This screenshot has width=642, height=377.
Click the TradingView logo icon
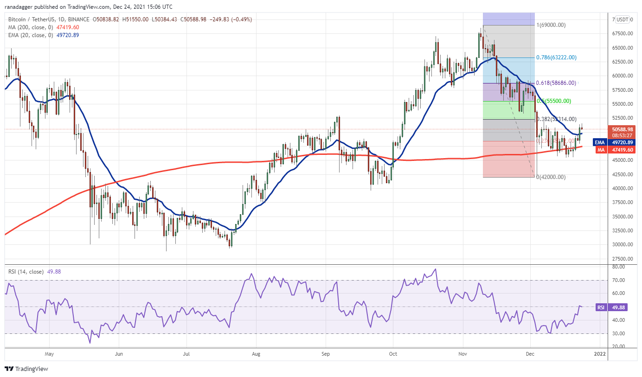coord(9,369)
